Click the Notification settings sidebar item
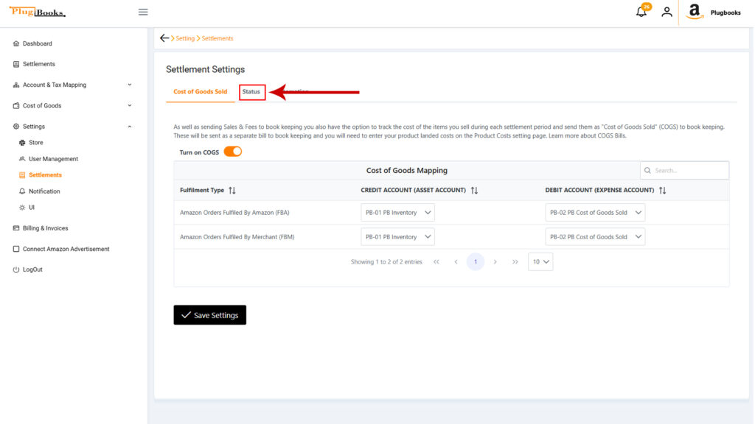 point(45,191)
